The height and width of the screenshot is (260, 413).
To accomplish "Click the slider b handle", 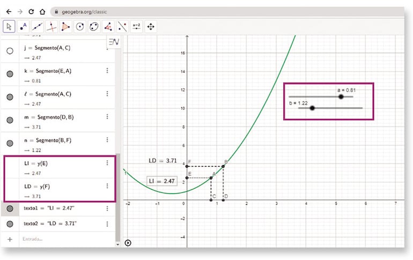I will tap(312, 108).
